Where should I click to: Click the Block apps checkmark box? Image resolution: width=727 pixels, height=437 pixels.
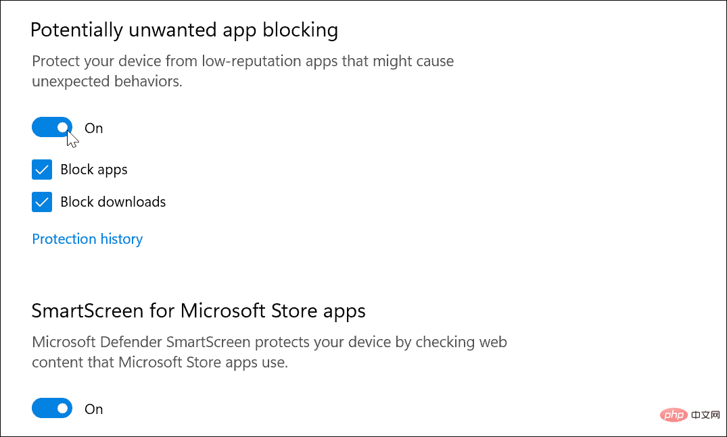41,170
